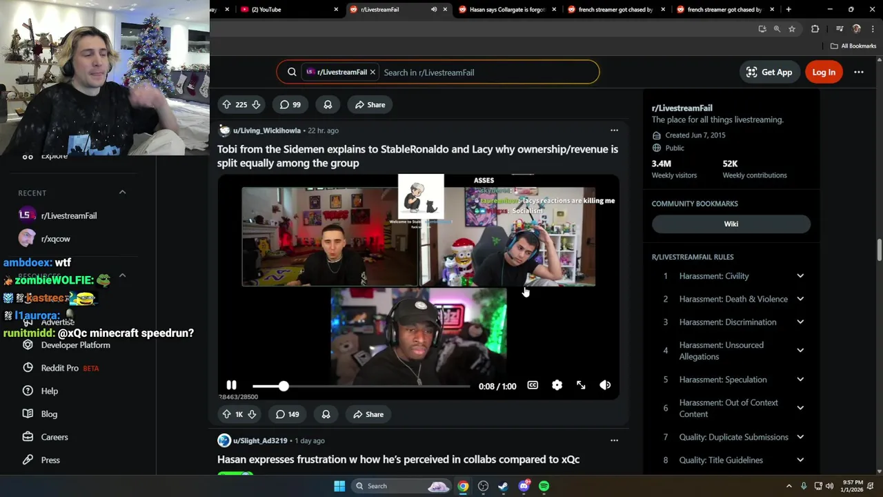Open the Reddit header overflow menu

859,72
